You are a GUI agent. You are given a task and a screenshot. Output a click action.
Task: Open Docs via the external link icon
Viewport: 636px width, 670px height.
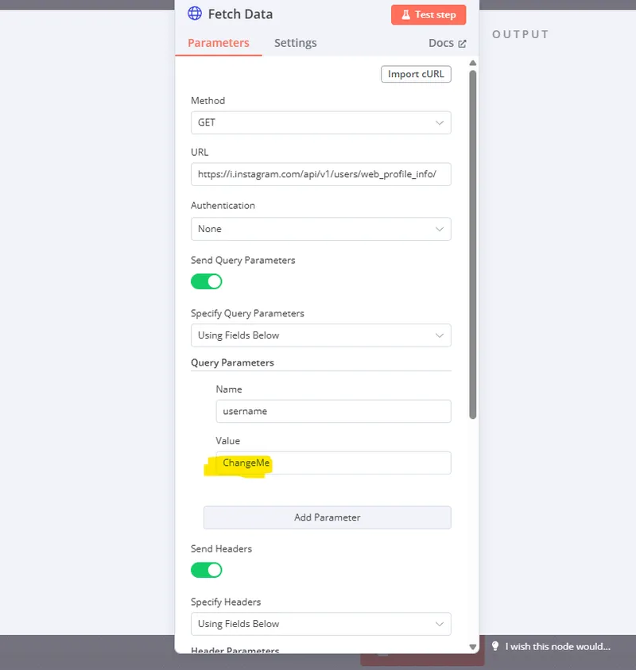462,44
